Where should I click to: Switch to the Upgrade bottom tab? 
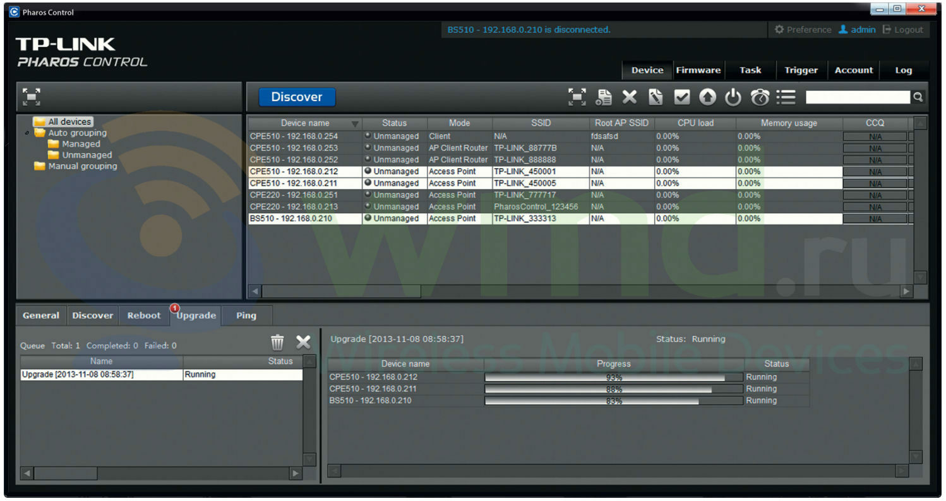(196, 315)
